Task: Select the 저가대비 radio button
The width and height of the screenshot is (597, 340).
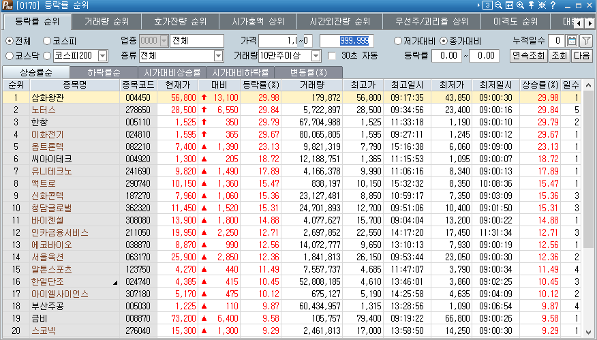Action: click(x=398, y=41)
